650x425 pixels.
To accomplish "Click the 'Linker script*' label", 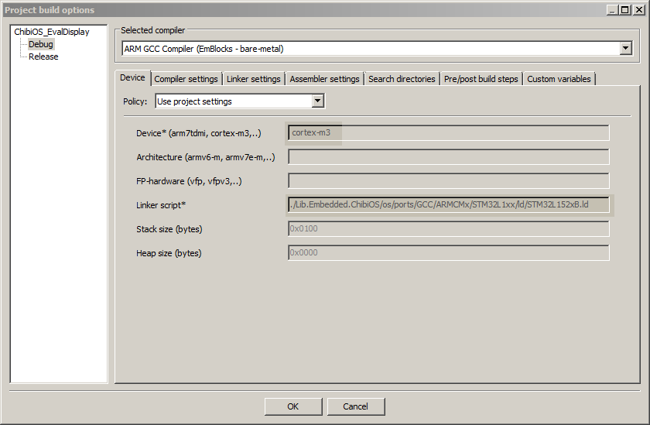I will pos(161,205).
